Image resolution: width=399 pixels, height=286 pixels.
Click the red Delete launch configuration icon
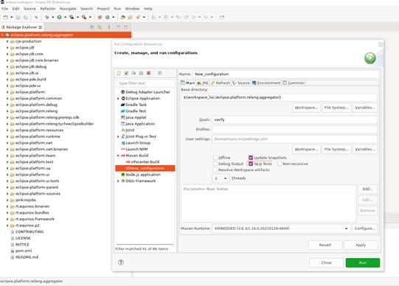[148, 73]
